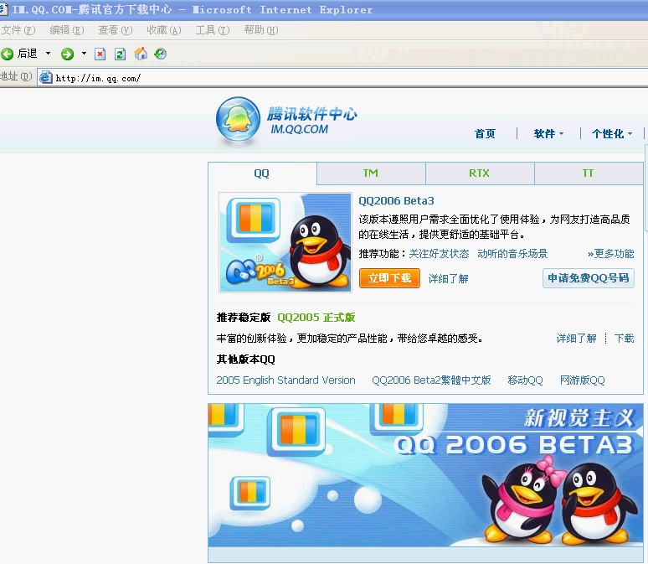Click the orange 立即下载 button
Image resolution: width=648 pixels, height=564 pixels.
coord(389,278)
